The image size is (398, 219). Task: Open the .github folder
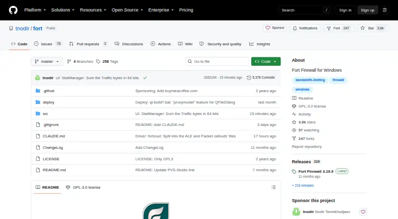point(48,91)
